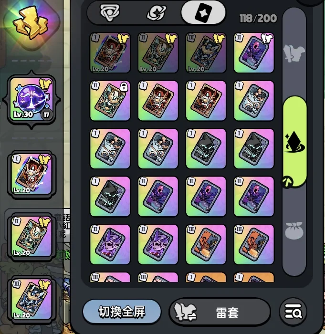The height and width of the screenshot is (334, 325).
Task: Select the Lv.30 purple scales orb
Action: tap(31, 100)
